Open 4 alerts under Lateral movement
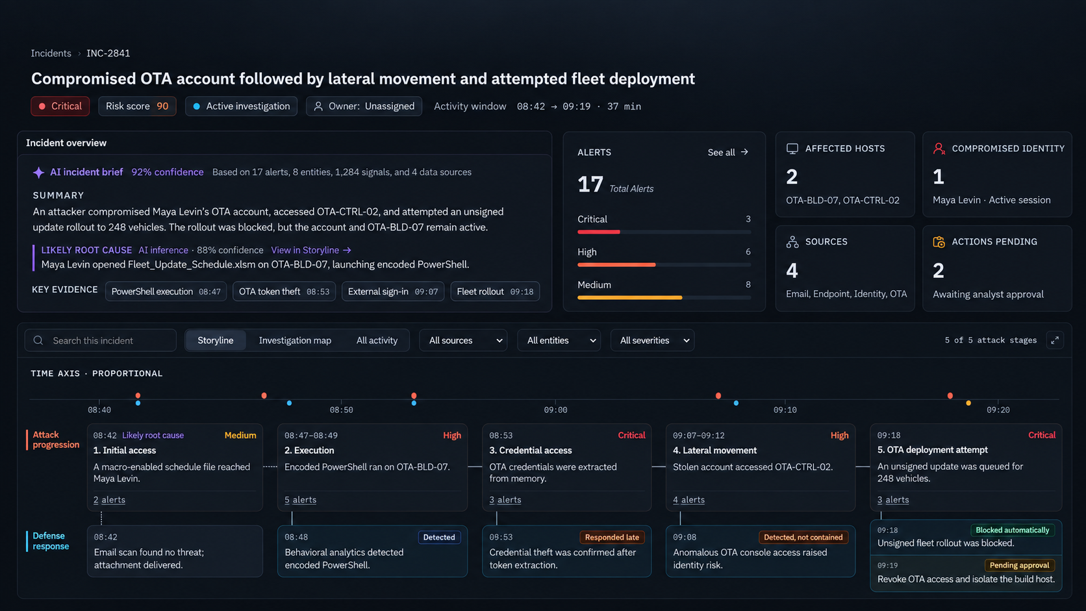The image size is (1086, 611). pyautogui.click(x=688, y=500)
